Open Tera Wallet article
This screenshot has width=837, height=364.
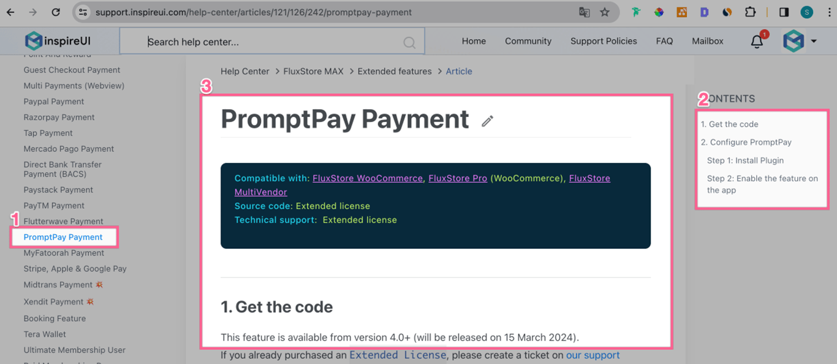point(45,335)
